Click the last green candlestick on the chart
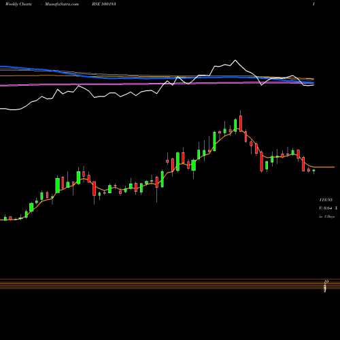The width and height of the screenshot is (340, 340). [x=313, y=171]
